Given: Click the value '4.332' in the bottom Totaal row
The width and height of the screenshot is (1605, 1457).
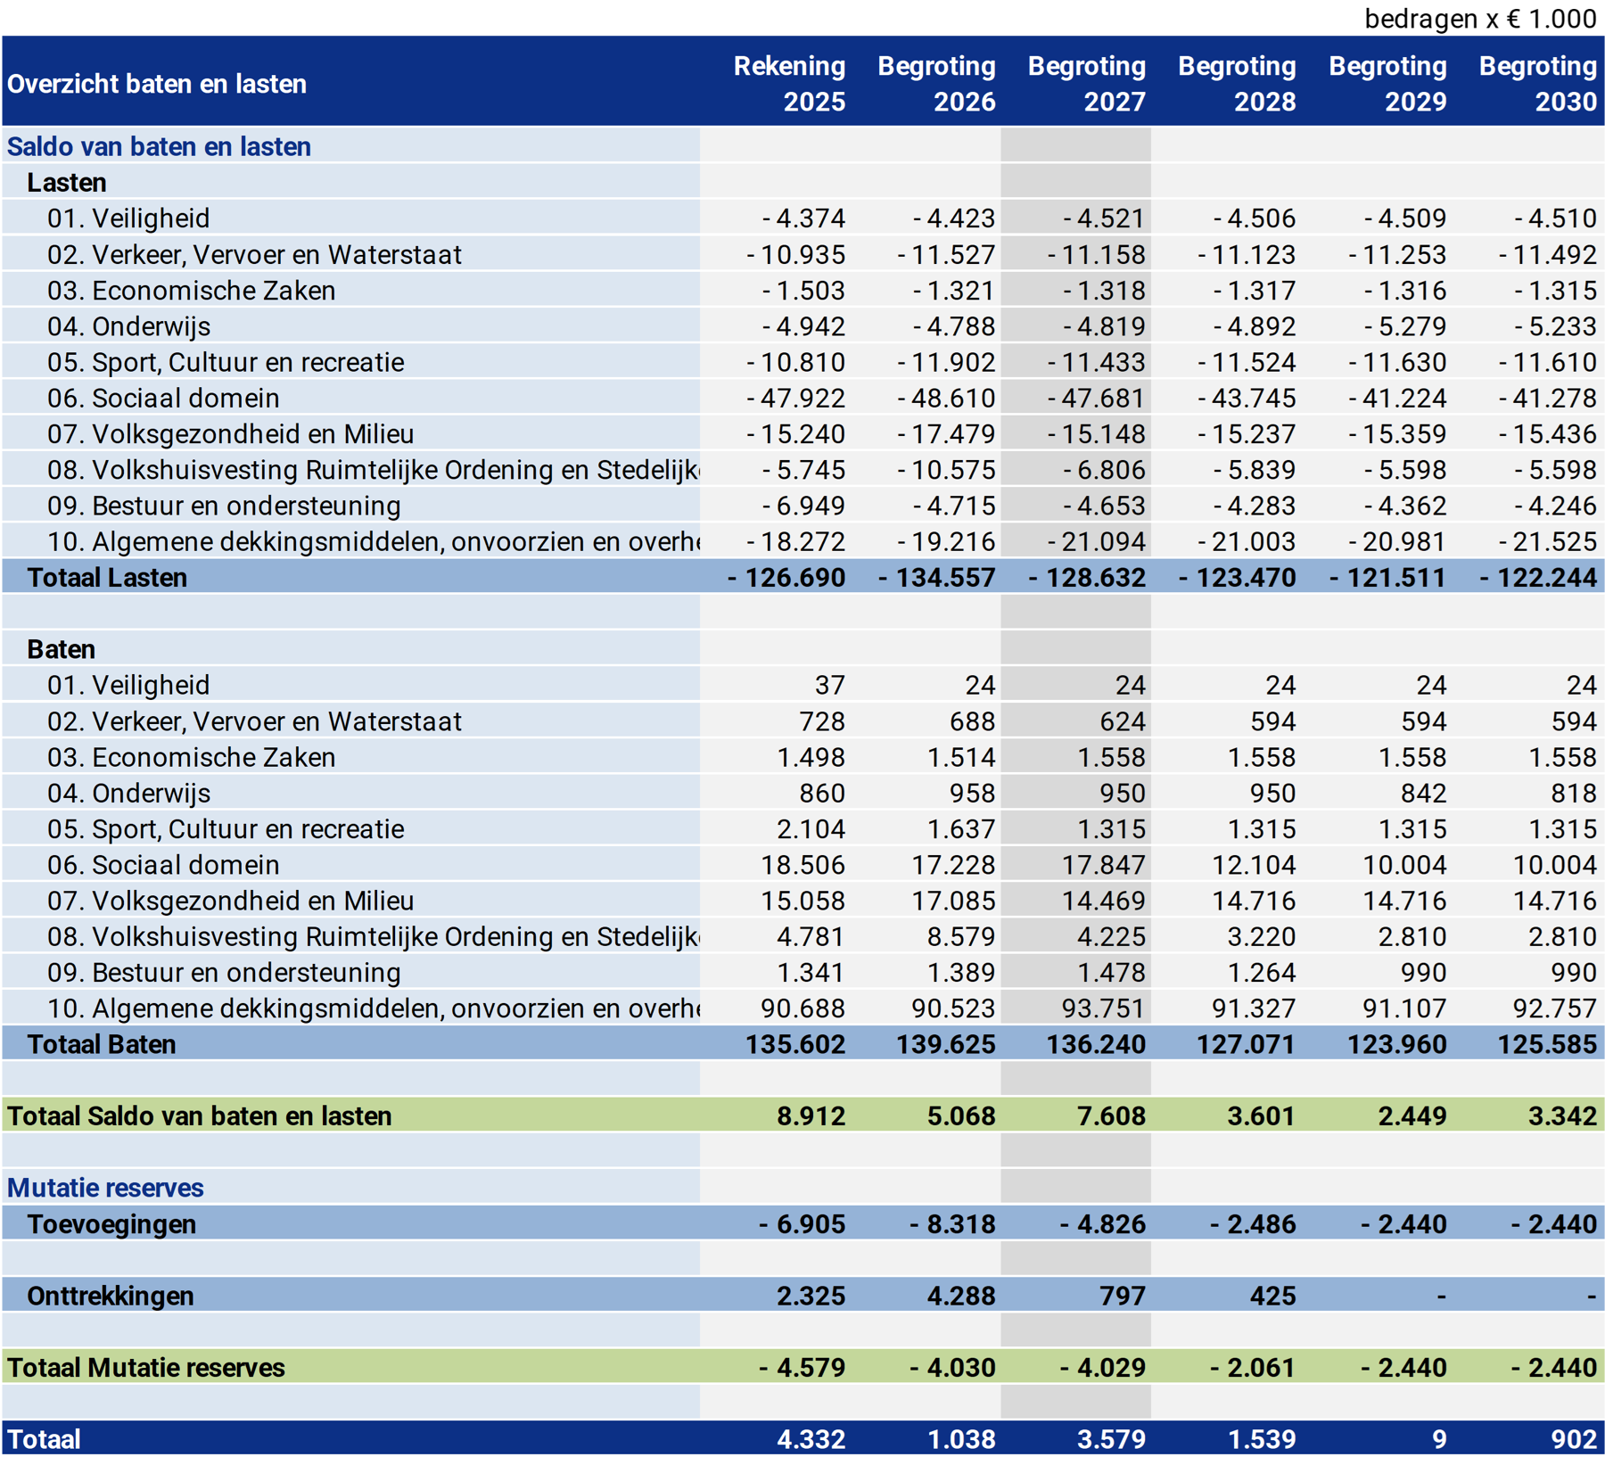Looking at the screenshot, I should [x=811, y=1439].
